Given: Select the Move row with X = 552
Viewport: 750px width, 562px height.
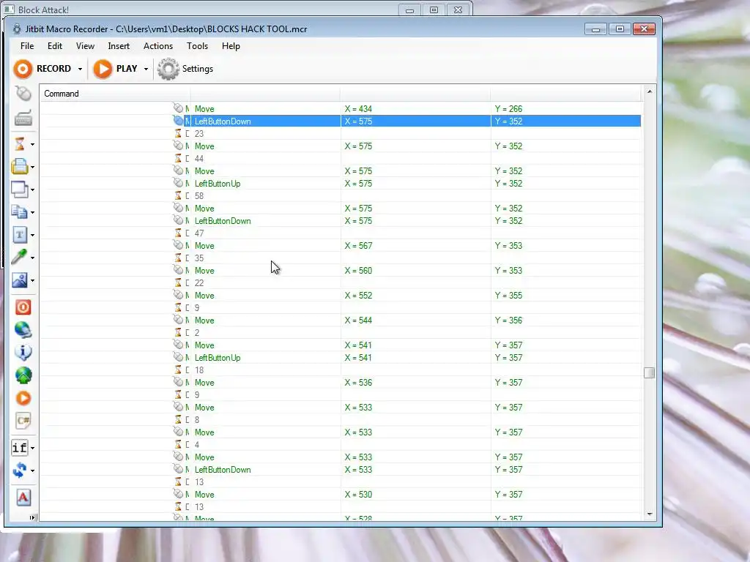Looking at the screenshot, I should pyautogui.click(x=340, y=296).
